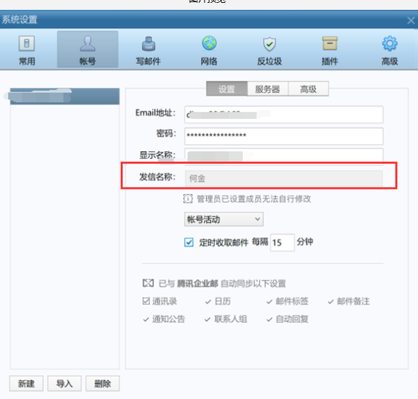Open the 网络 globe icon
418x399 pixels.
click(209, 43)
